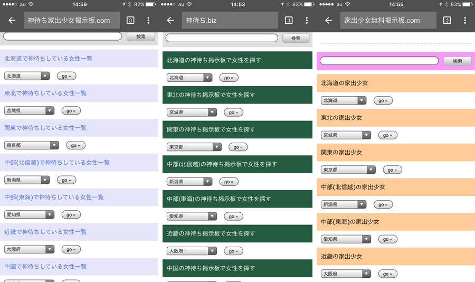Screen dimensions: 475x282
Task: Click go button beside 北海道 on orange site
Action: pos(383,101)
